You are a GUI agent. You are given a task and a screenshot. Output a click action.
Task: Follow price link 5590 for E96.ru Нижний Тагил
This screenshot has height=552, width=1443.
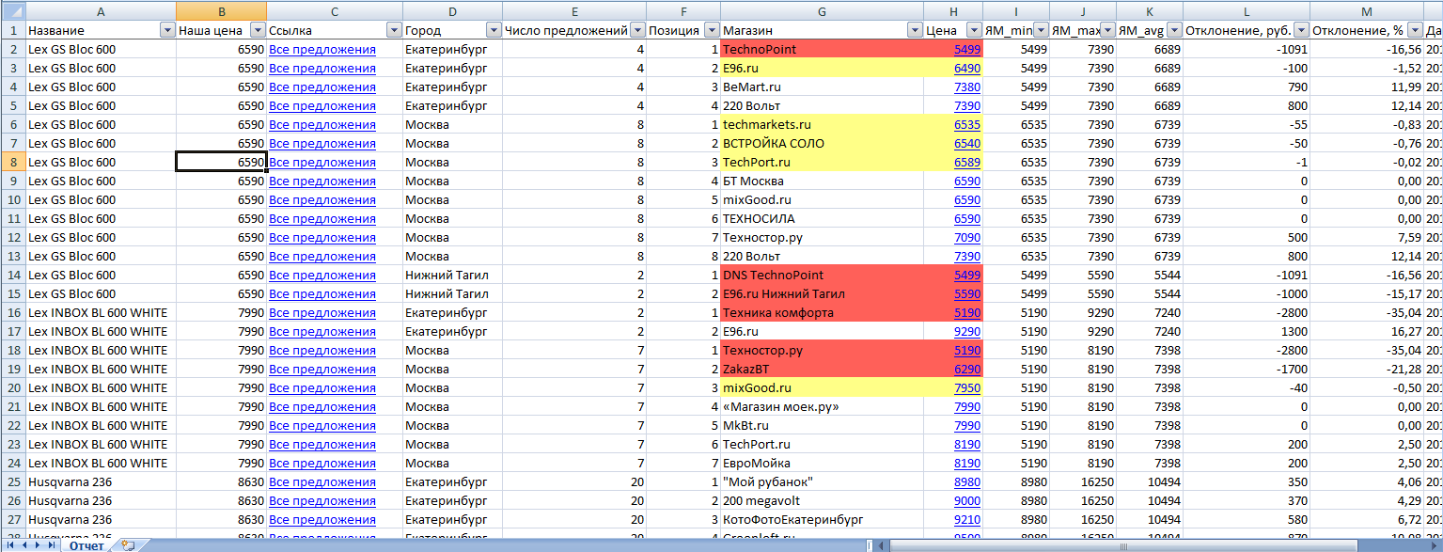(x=967, y=293)
